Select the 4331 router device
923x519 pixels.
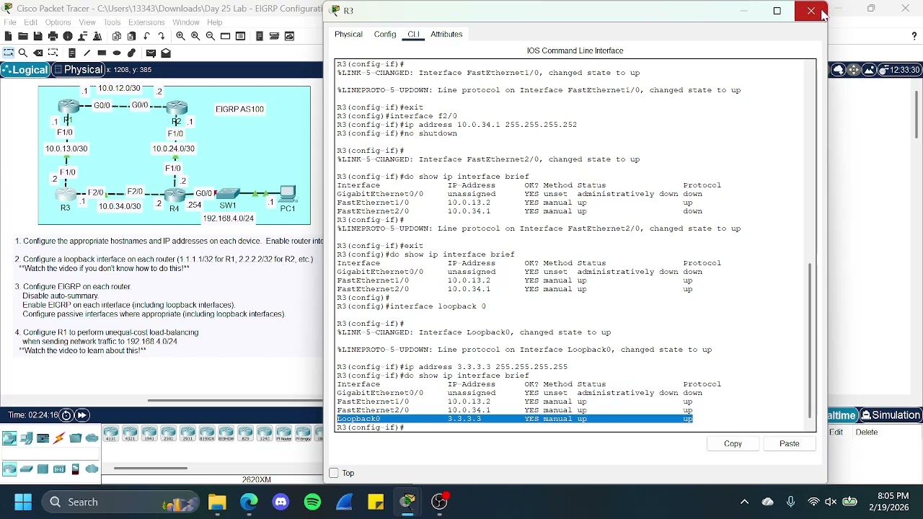[x=111, y=435]
